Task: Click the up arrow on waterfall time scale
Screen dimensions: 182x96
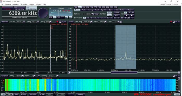Action: (x=179, y=79)
